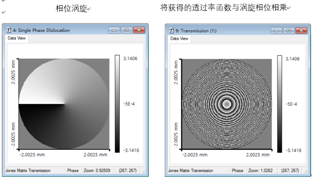Close the Single Phase Dislocation window
The height and width of the screenshot is (180, 312).
139,30
